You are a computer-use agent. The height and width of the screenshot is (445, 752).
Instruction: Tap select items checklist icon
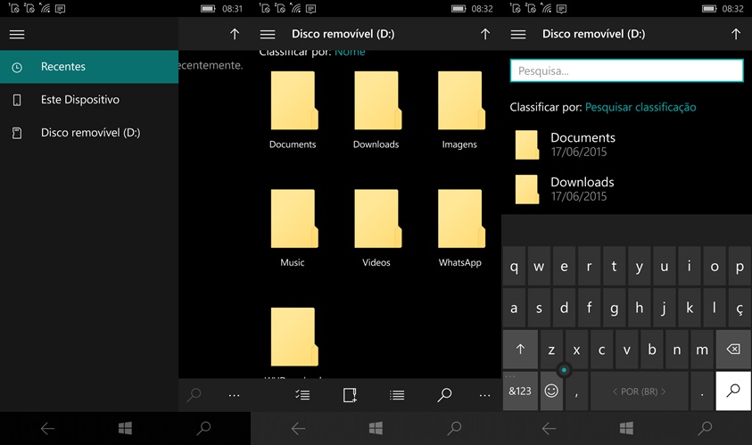point(302,395)
